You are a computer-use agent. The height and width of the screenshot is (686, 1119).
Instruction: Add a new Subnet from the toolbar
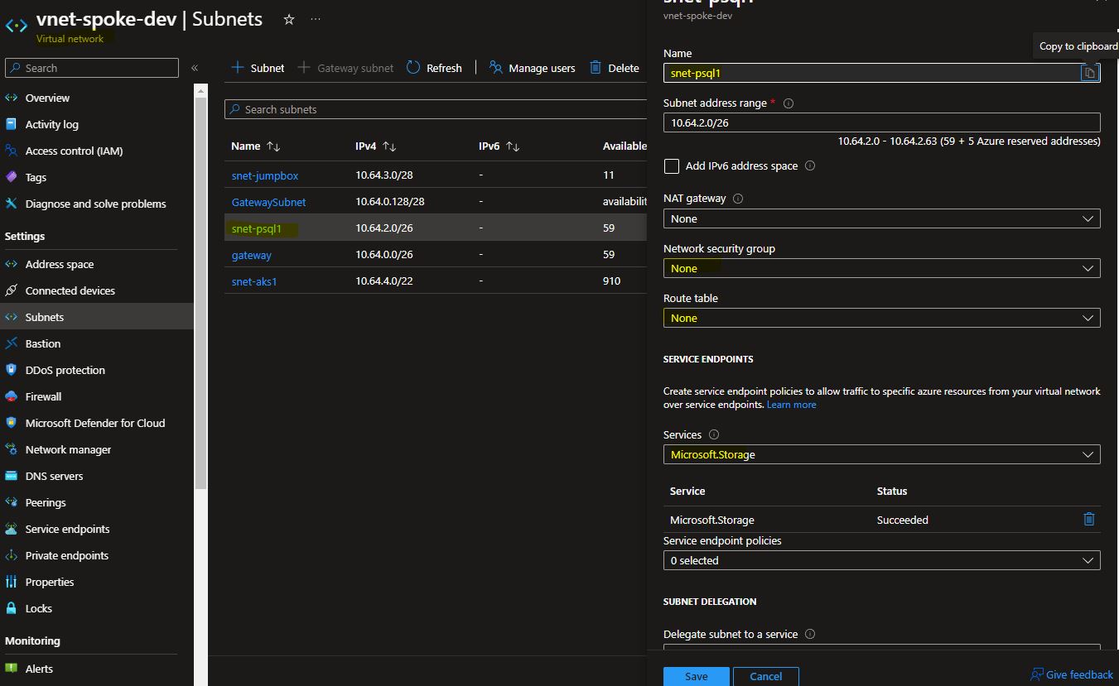(258, 68)
